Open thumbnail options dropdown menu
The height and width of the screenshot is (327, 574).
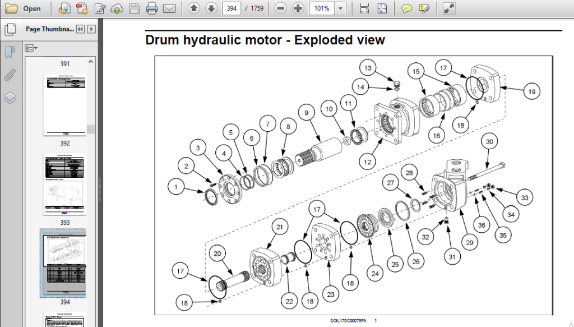(31, 48)
